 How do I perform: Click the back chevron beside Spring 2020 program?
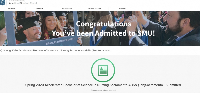click(x=1, y=51)
